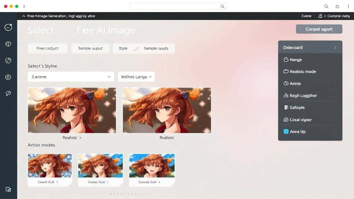Expand the first Realistc caption chevron
354x199 pixels.
(80, 138)
